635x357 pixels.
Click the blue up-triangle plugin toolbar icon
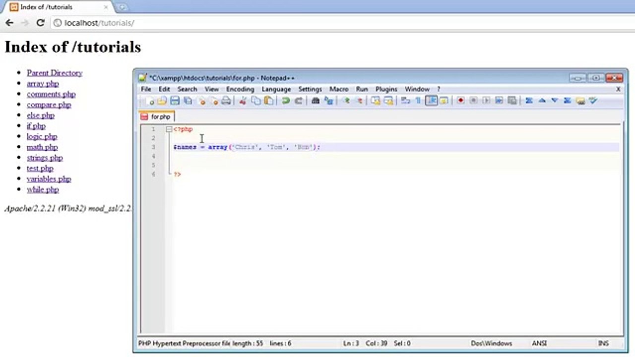(542, 101)
